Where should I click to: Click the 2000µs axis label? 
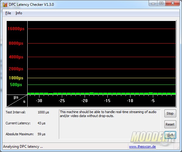[16, 69]
